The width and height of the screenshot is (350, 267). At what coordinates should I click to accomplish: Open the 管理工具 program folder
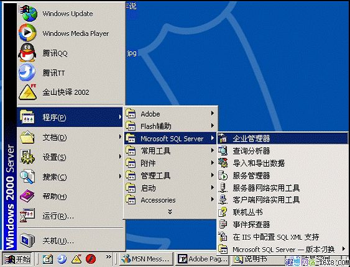point(170,175)
